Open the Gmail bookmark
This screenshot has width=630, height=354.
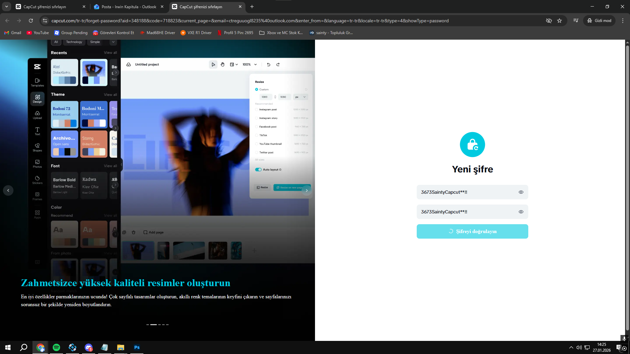[x=12, y=33]
